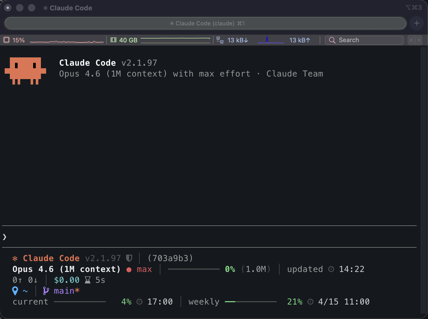Open a new tab with plus button

417,23
